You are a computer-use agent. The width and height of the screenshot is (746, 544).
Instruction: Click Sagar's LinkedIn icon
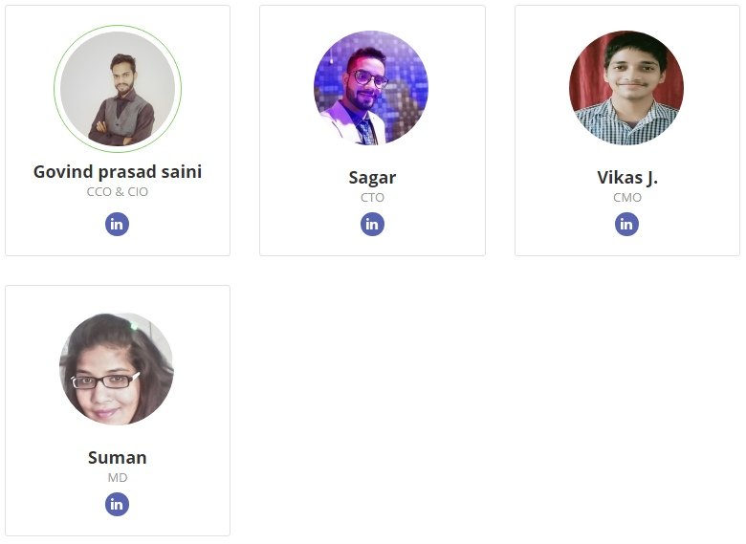pos(372,224)
